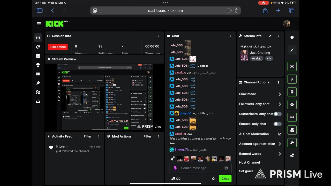Open the Chat panel three-dot menu
Viewport: 331px width, 186px height.
[x=231, y=36]
